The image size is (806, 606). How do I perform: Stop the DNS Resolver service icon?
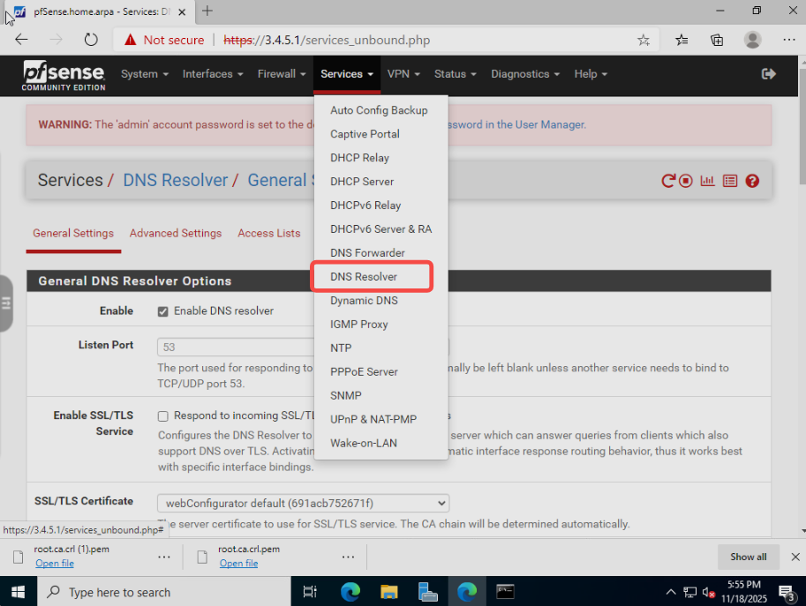pos(686,181)
